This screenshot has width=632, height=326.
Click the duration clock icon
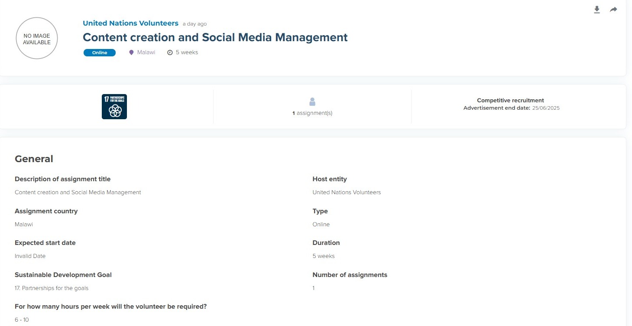tap(170, 52)
